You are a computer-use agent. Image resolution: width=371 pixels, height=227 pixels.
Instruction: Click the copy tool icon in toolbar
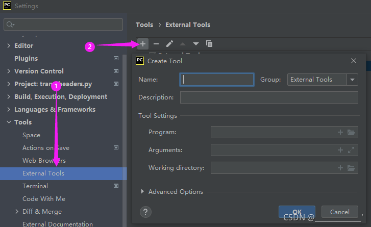click(209, 44)
